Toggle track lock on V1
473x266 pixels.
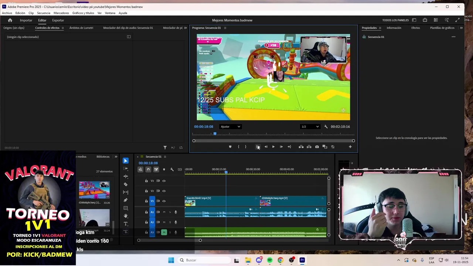(146, 201)
